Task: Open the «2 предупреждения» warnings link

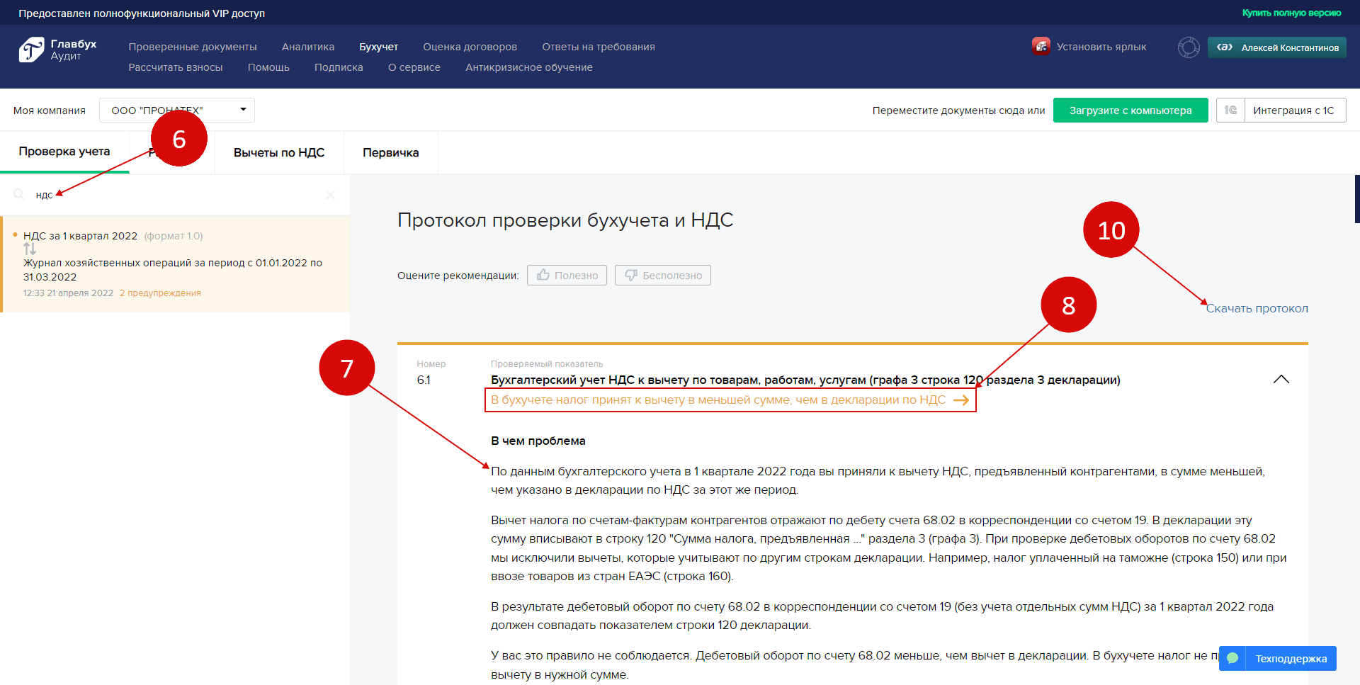Action: 160,293
